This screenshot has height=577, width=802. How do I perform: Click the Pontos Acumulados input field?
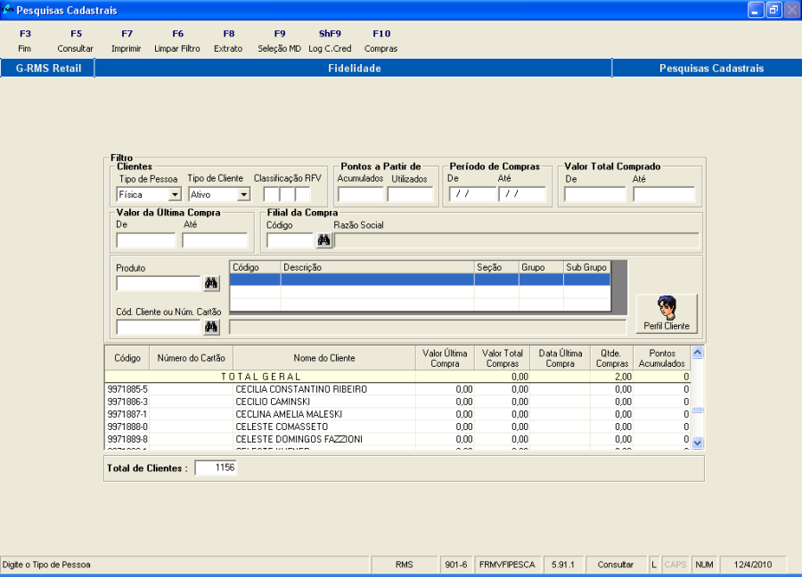point(361,194)
